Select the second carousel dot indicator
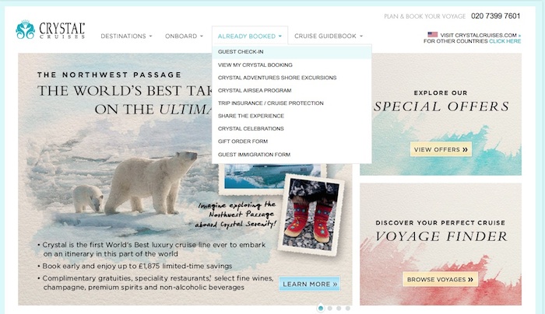The width and height of the screenshot is (545, 314). [329, 308]
